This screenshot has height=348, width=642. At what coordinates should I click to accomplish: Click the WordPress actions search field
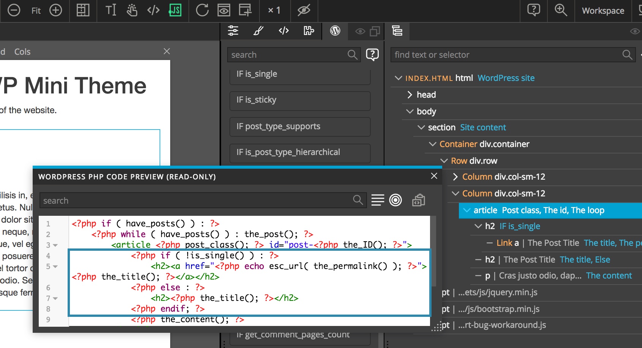[x=294, y=55]
